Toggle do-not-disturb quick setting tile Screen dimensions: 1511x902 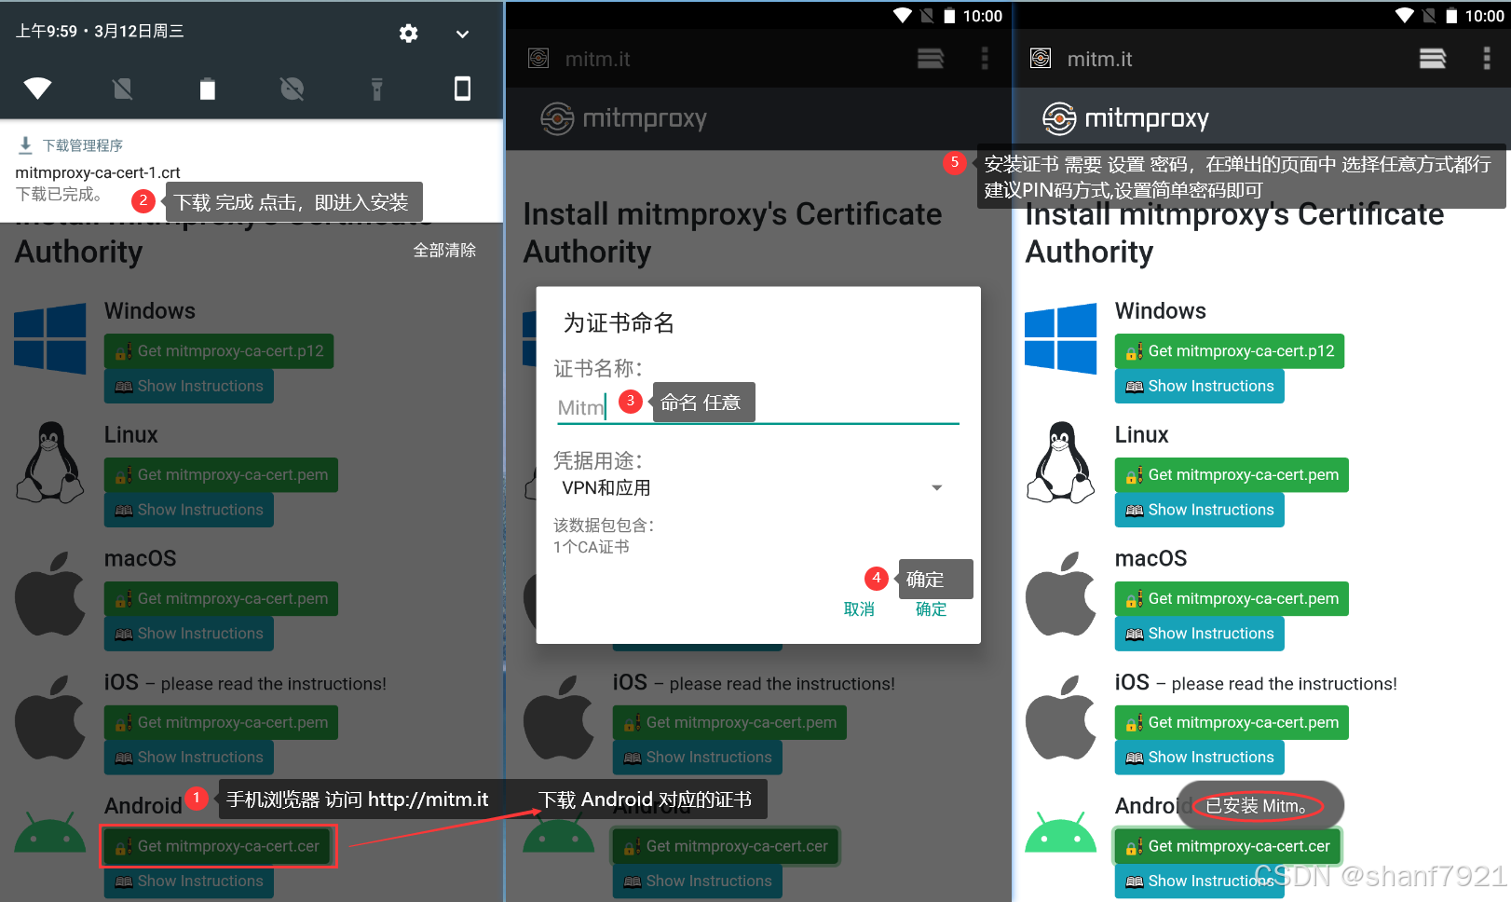[x=292, y=89]
